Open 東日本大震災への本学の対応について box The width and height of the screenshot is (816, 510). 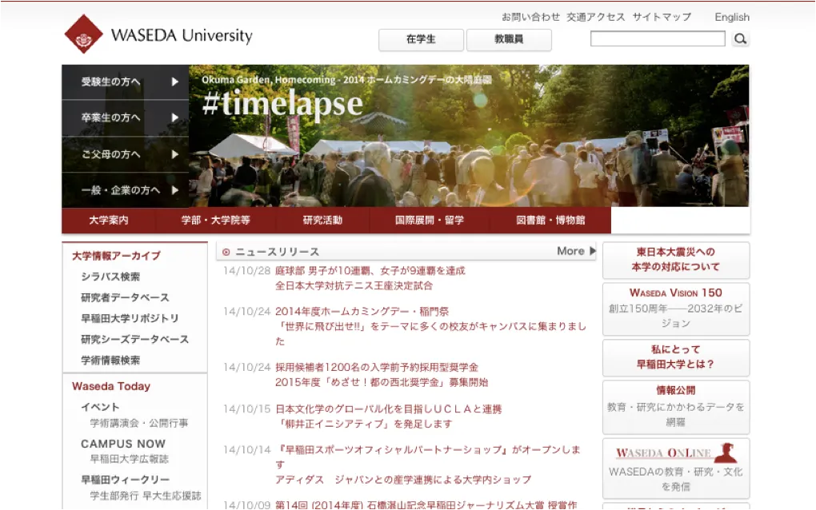(x=676, y=260)
